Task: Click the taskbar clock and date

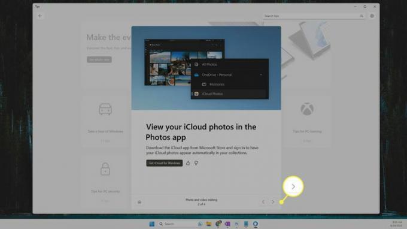Action: click(x=397, y=224)
